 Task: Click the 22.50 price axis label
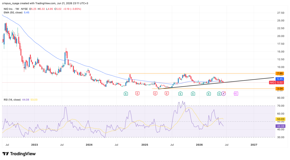pyautogui.click(x=281, y=29)
